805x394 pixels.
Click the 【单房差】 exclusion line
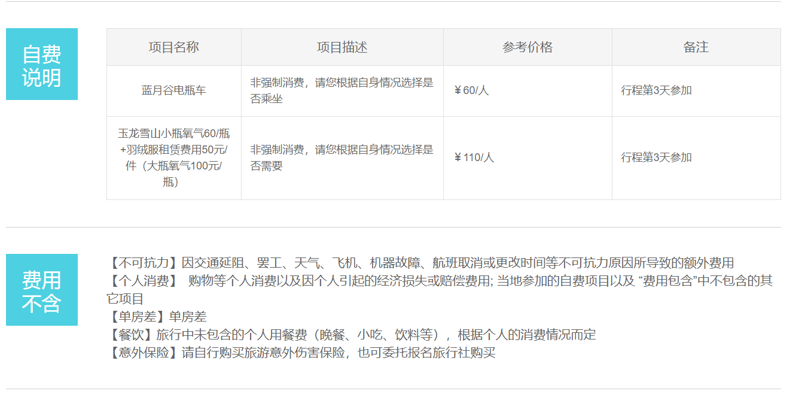157,317
